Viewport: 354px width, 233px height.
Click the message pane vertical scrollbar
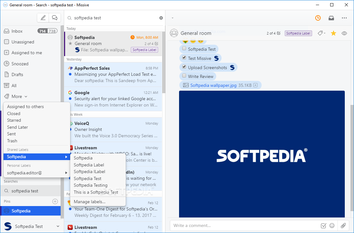352,158
